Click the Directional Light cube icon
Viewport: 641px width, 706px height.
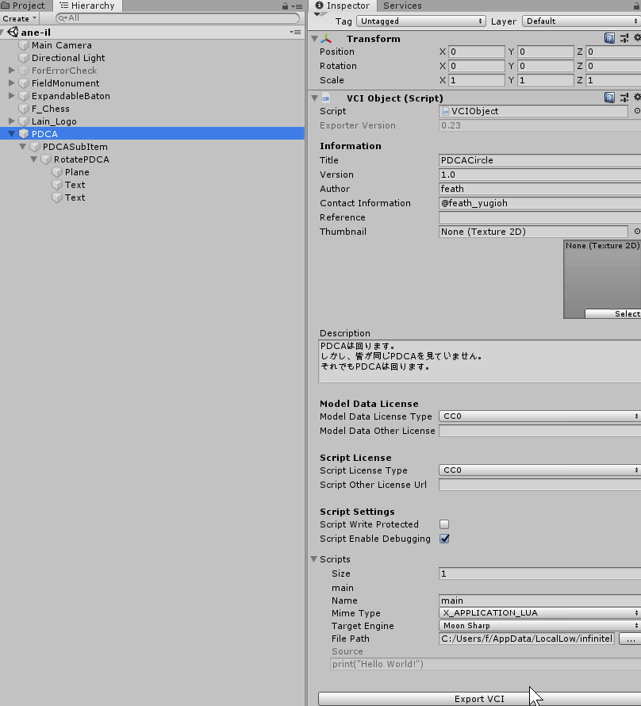point(24,58)
